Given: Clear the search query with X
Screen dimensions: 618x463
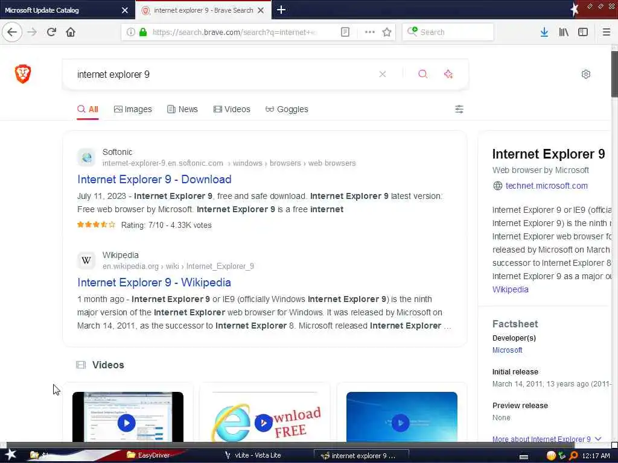Looking at the screenshot, I should (382, 74).
